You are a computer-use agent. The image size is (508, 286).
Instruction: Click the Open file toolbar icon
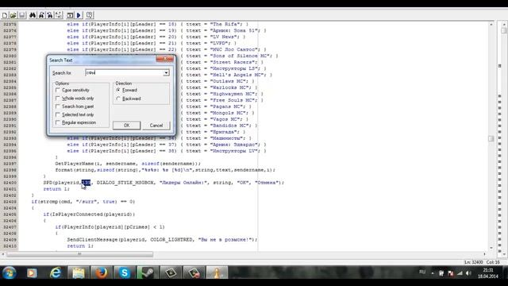13,15
